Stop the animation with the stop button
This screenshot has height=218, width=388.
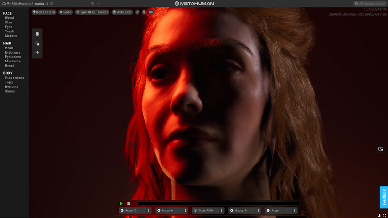click(x=129, y=204)
